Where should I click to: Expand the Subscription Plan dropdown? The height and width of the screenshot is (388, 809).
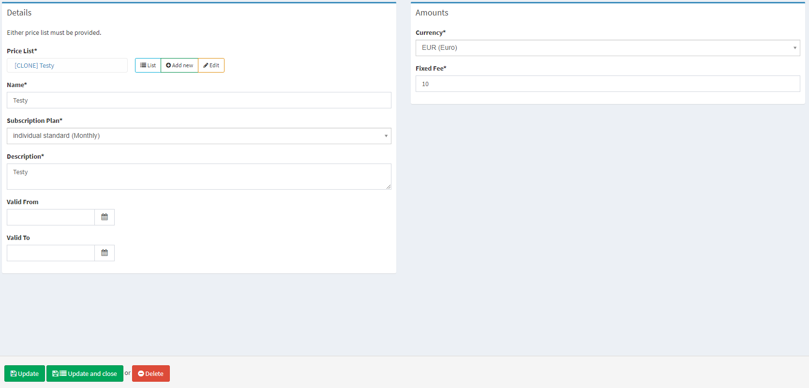click(x=199, y=136)
